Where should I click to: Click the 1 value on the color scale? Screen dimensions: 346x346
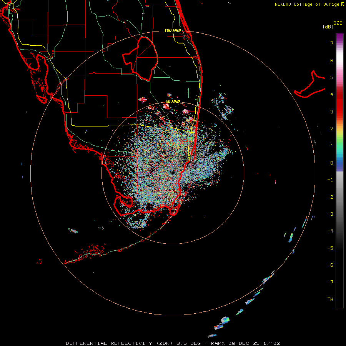(332, 146)
